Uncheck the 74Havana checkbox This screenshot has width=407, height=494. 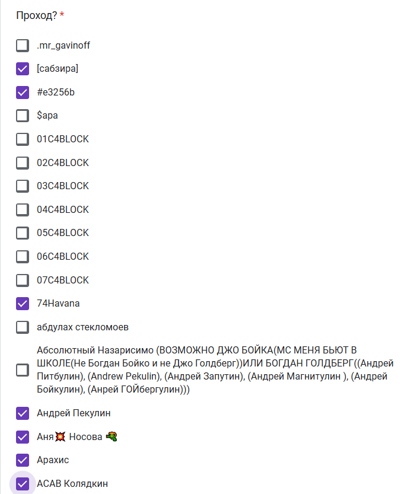[23, 304]
